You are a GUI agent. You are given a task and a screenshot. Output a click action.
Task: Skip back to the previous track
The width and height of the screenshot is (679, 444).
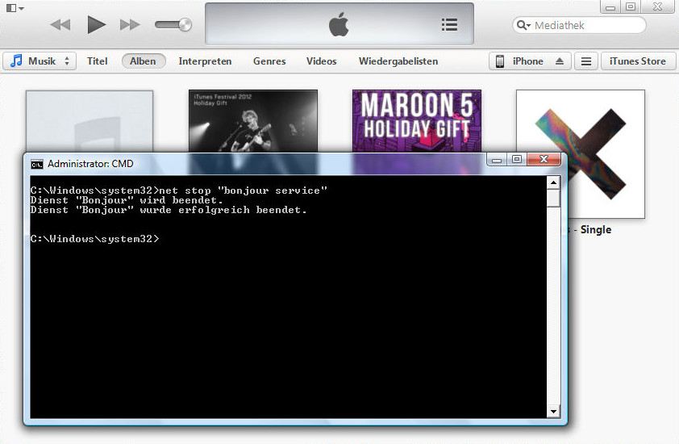coord(60,25)
